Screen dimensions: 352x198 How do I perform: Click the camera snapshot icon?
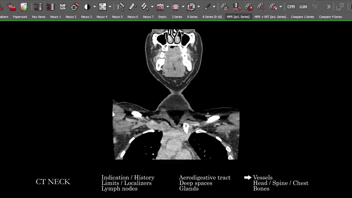pyautogui.click(x=160, y=7)
